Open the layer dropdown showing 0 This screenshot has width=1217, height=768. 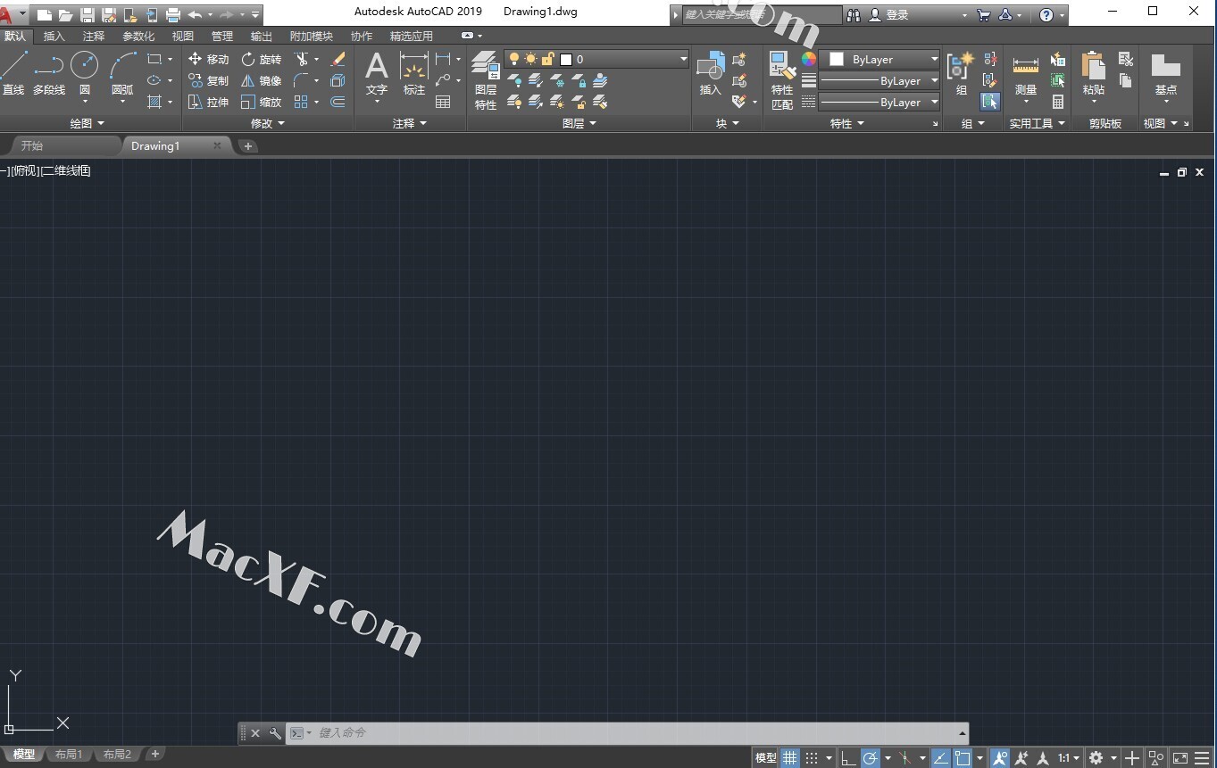(x=596, y=59)
